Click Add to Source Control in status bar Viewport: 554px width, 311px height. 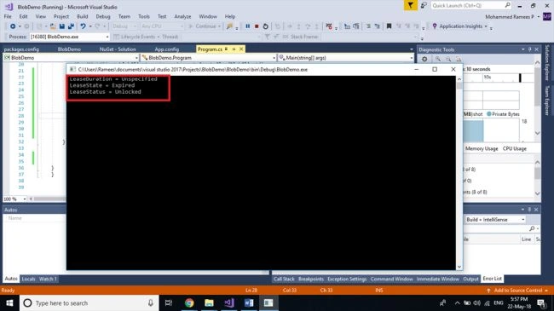coord(517,291)
